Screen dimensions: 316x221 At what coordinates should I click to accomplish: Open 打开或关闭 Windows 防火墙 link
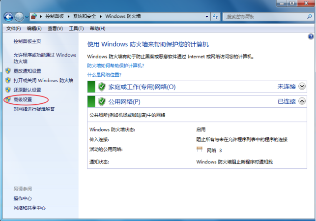coord(43,80)
